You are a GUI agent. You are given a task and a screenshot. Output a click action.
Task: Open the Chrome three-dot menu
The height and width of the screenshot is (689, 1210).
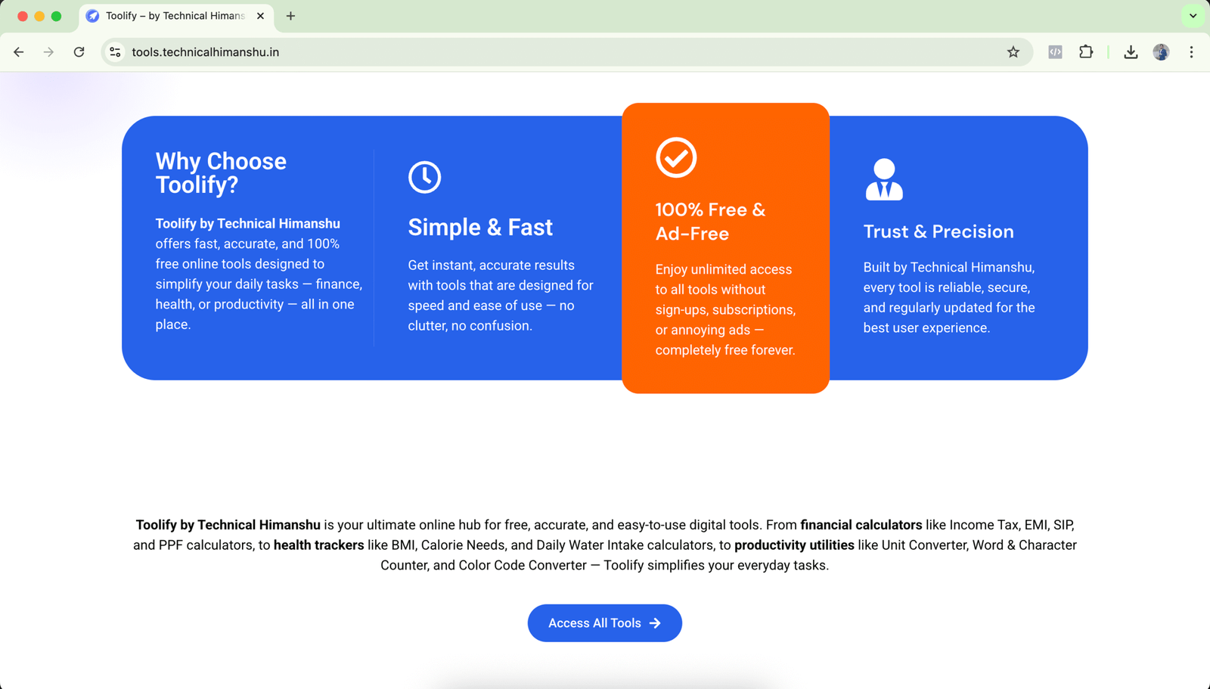point(1191,52)
